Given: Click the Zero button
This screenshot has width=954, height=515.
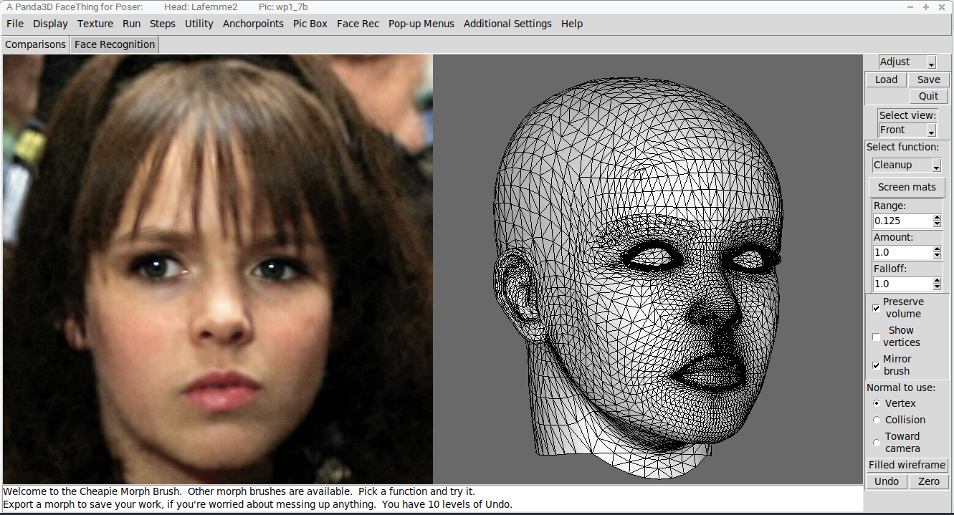Looking at the screenshot, I should (929, 481).
